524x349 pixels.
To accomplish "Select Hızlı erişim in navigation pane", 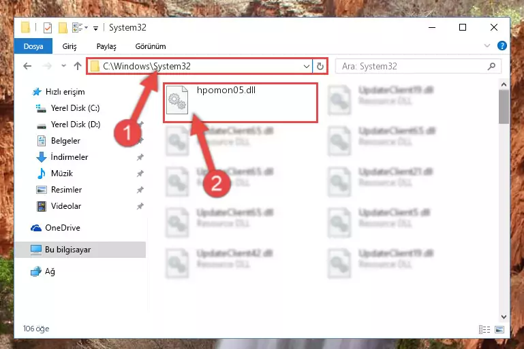I will (65, 92).
